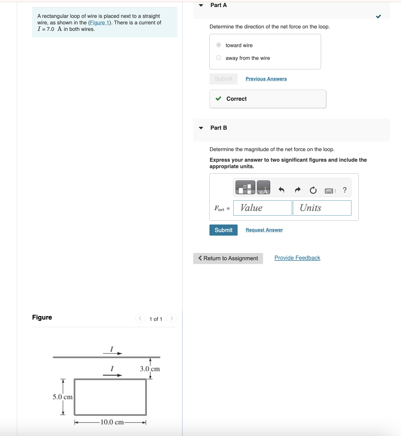Viewport: 401px width, 436px height.
Task: Select the 'toward wire' radio button
Action: pyautogui.click(x=218, y=45)
